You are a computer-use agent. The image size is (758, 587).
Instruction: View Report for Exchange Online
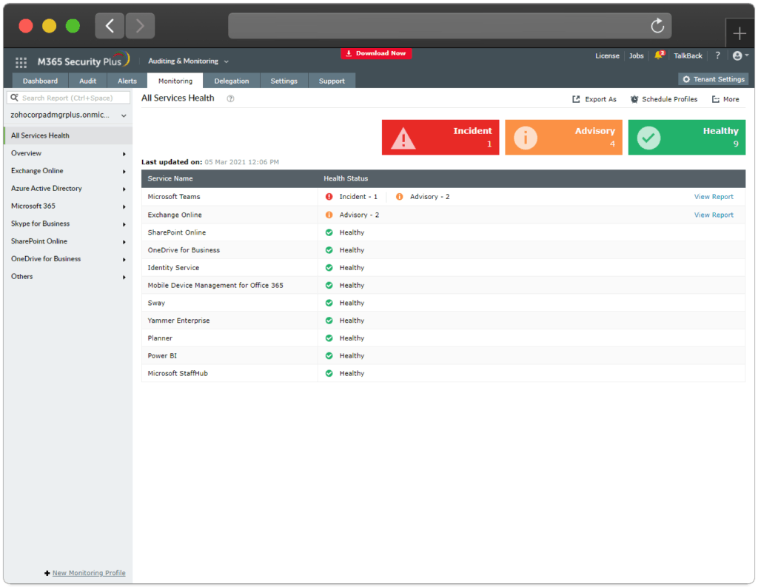click(x=714, y=215)
